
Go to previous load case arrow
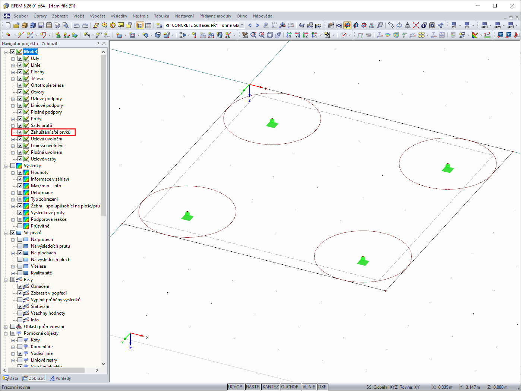(x=250, y=25)
